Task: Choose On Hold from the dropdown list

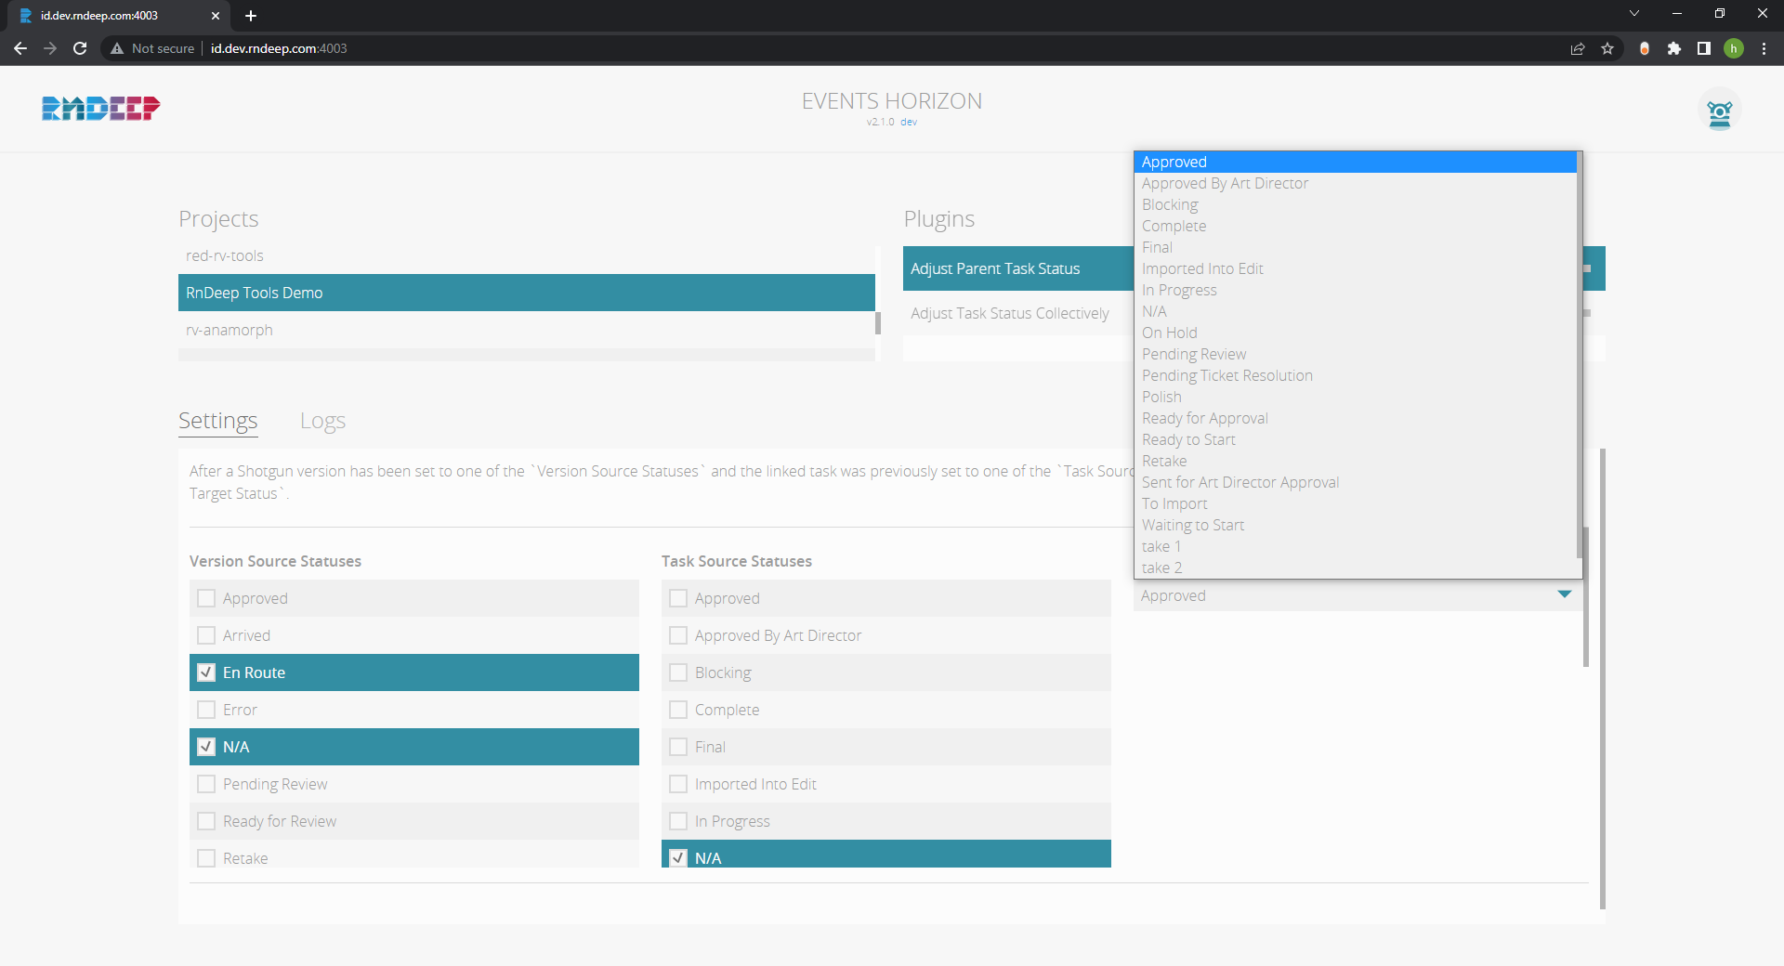Action: pyautogui.click(x=1169, y=333)
